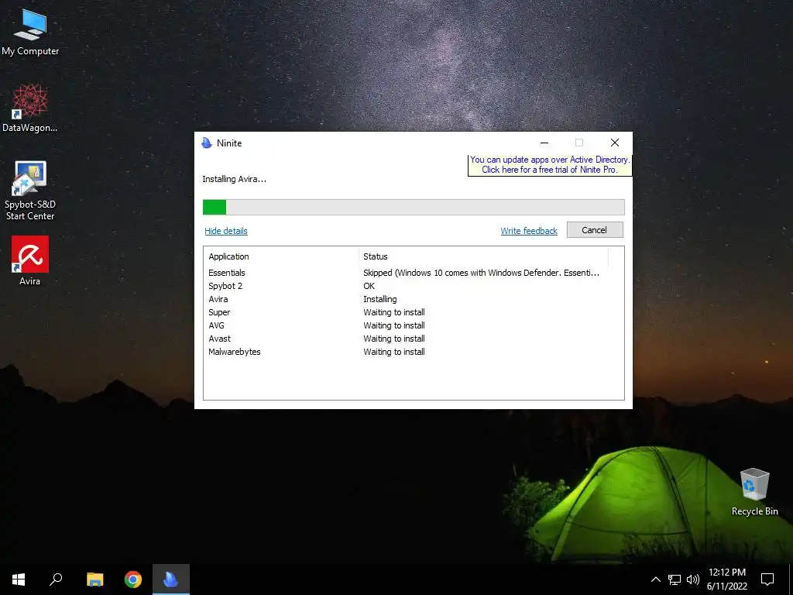Open File Explorer from taskbar

[94, 580]
